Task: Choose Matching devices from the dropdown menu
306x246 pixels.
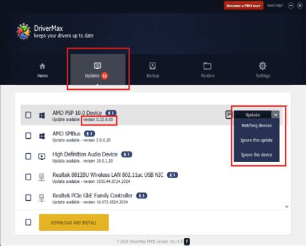Action: pyautogui.click(x=256, y=126)
